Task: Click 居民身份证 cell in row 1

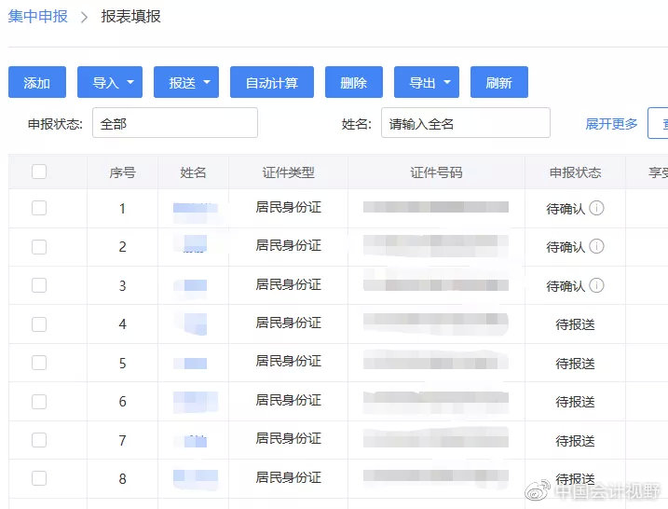Action: tap(289, 208)
